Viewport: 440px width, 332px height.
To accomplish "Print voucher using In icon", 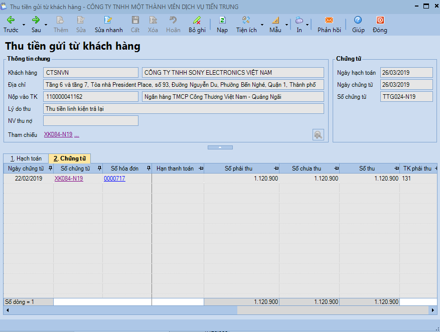I will coord(299,24).
